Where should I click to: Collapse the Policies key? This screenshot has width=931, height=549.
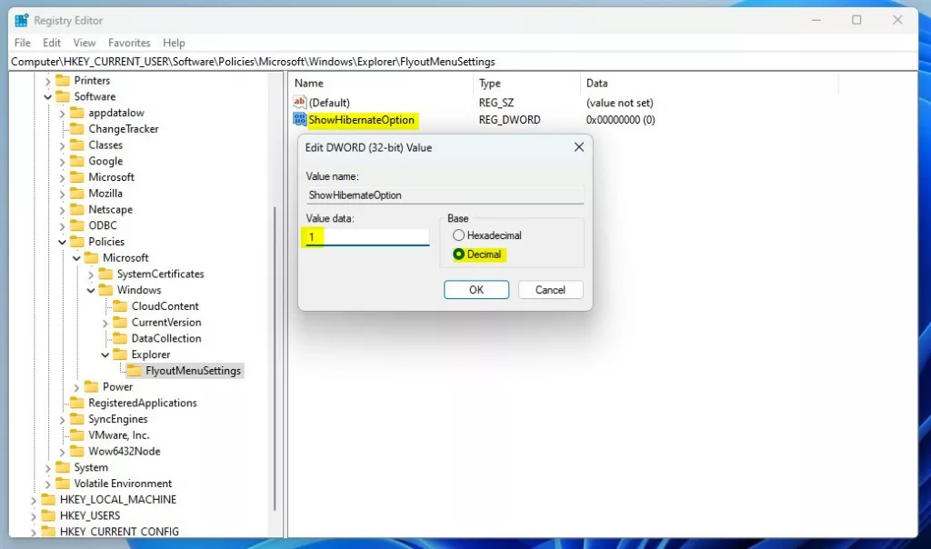coord(62,242)
